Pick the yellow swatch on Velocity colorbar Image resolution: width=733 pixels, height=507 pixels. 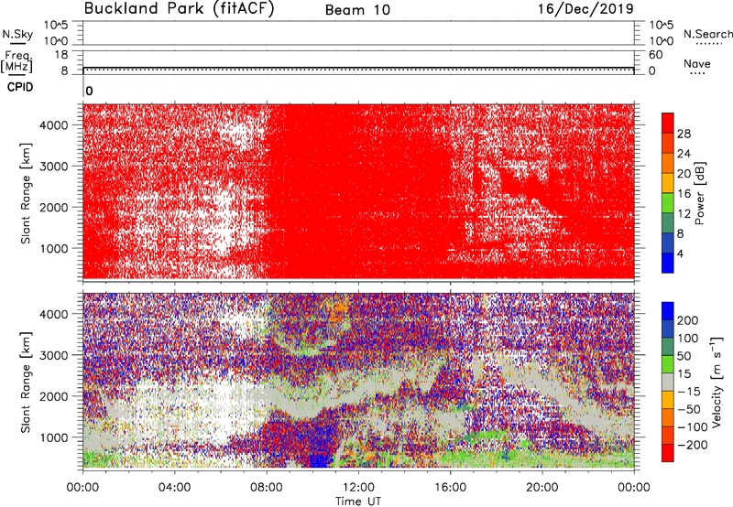pos(668,400)
